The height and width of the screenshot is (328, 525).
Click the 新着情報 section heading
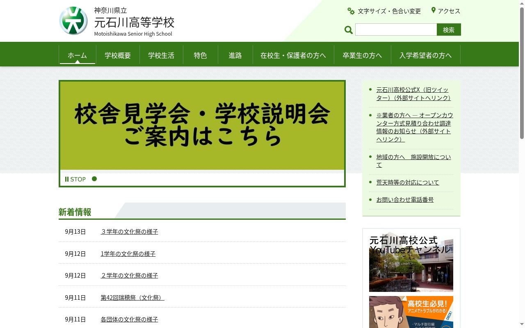(75, 212)
